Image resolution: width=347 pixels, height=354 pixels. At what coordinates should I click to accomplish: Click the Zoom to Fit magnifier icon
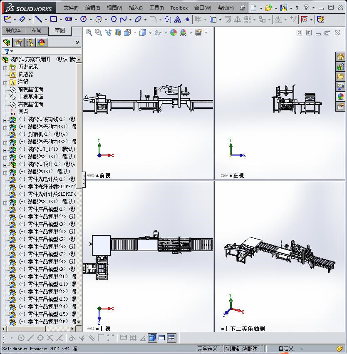point(89,32)
